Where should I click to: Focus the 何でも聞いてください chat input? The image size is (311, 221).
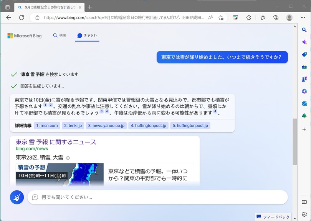pyautogui.click(x=157, y=197)
